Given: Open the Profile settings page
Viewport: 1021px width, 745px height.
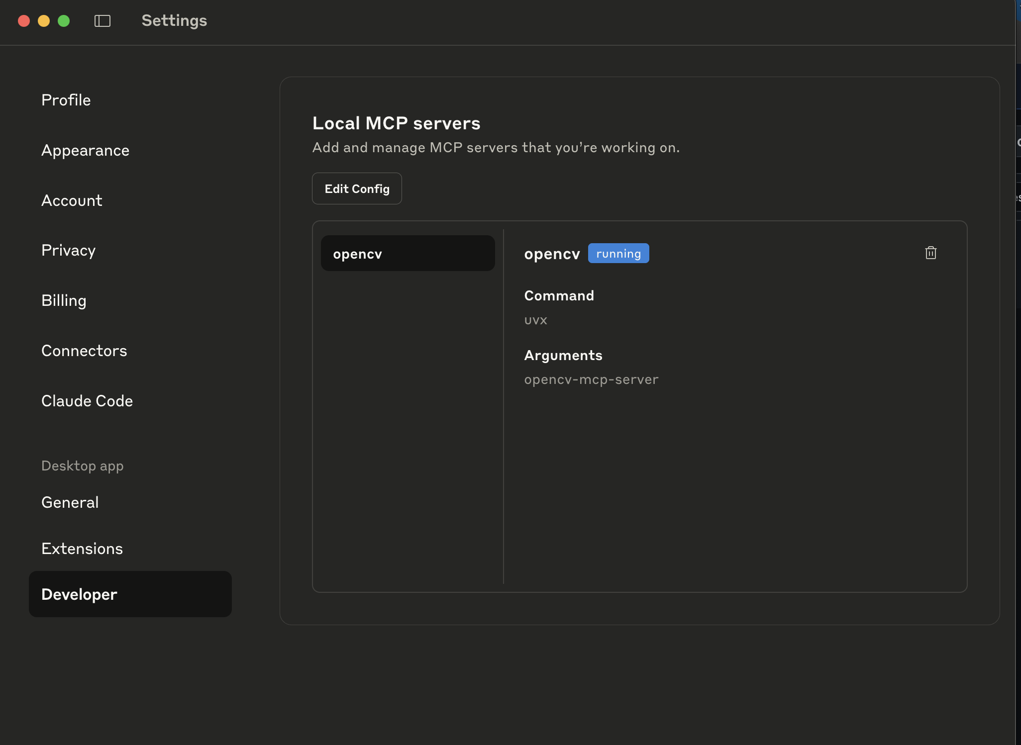Looking at the screenshot, I should [66, 99].
